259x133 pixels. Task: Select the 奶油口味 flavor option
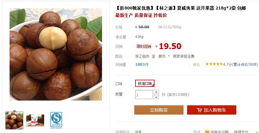tap(145, 83)
